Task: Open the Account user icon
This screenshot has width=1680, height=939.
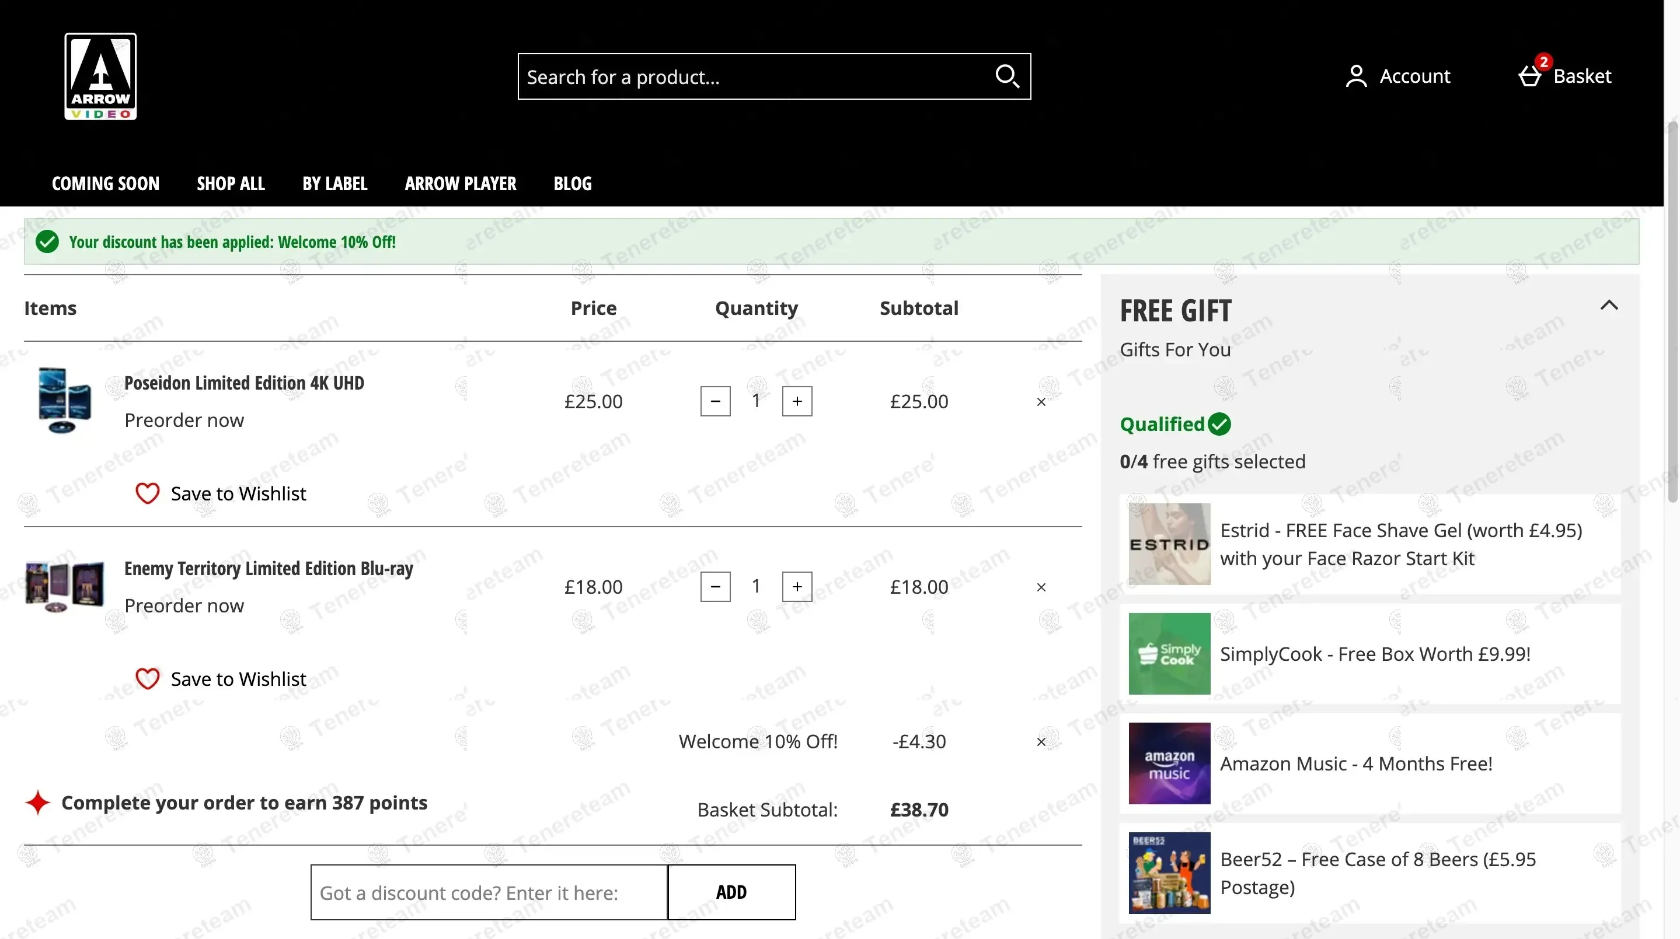Action: (x=1356, y=76)
